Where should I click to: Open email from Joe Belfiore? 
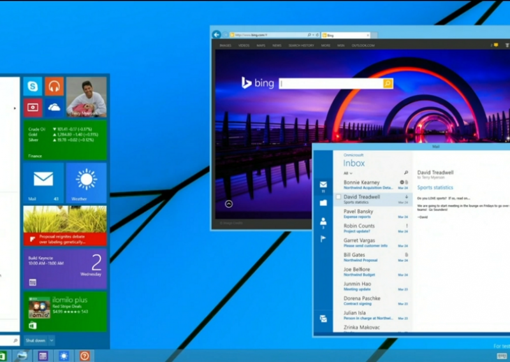(x=373, y=272)
